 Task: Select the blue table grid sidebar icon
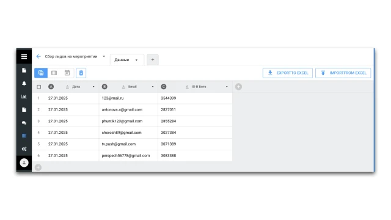point(24,136)
